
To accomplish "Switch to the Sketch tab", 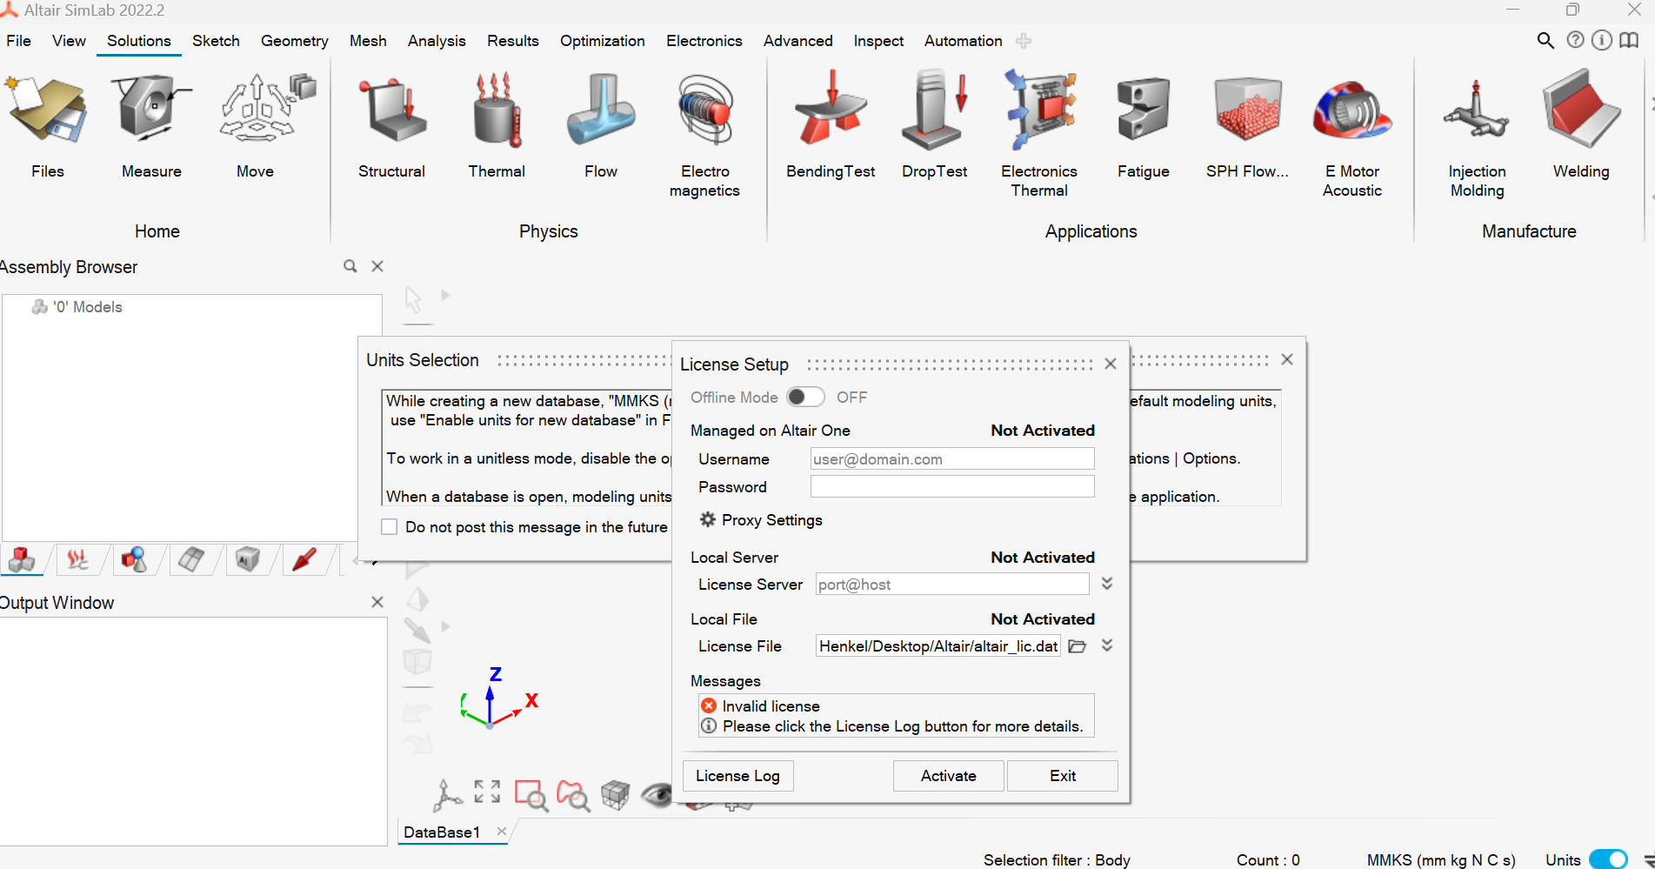I will 216,41.
